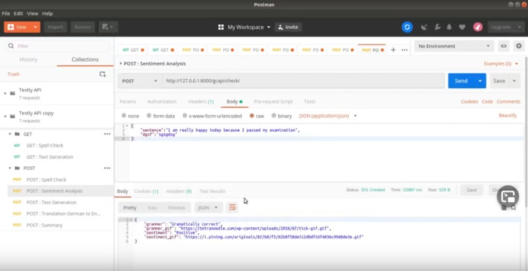Open the Help menu
This screenshot has width=528, height=271.
click(x=47, y=14)
